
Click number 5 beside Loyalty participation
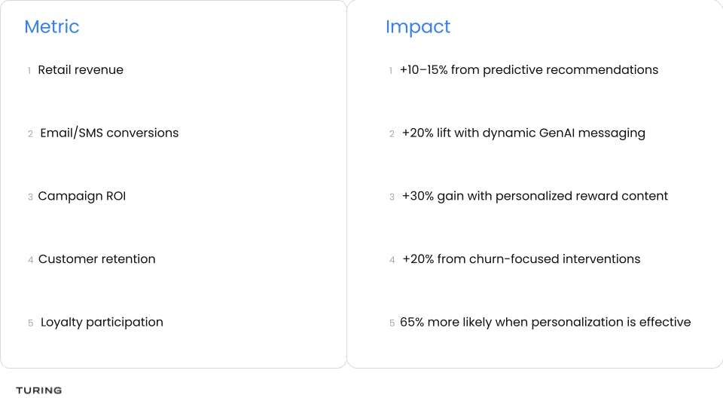pos(30,323)
